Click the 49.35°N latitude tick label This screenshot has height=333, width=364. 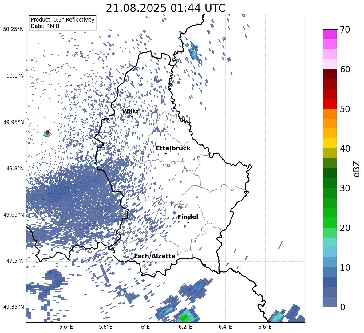coord(14,307)
